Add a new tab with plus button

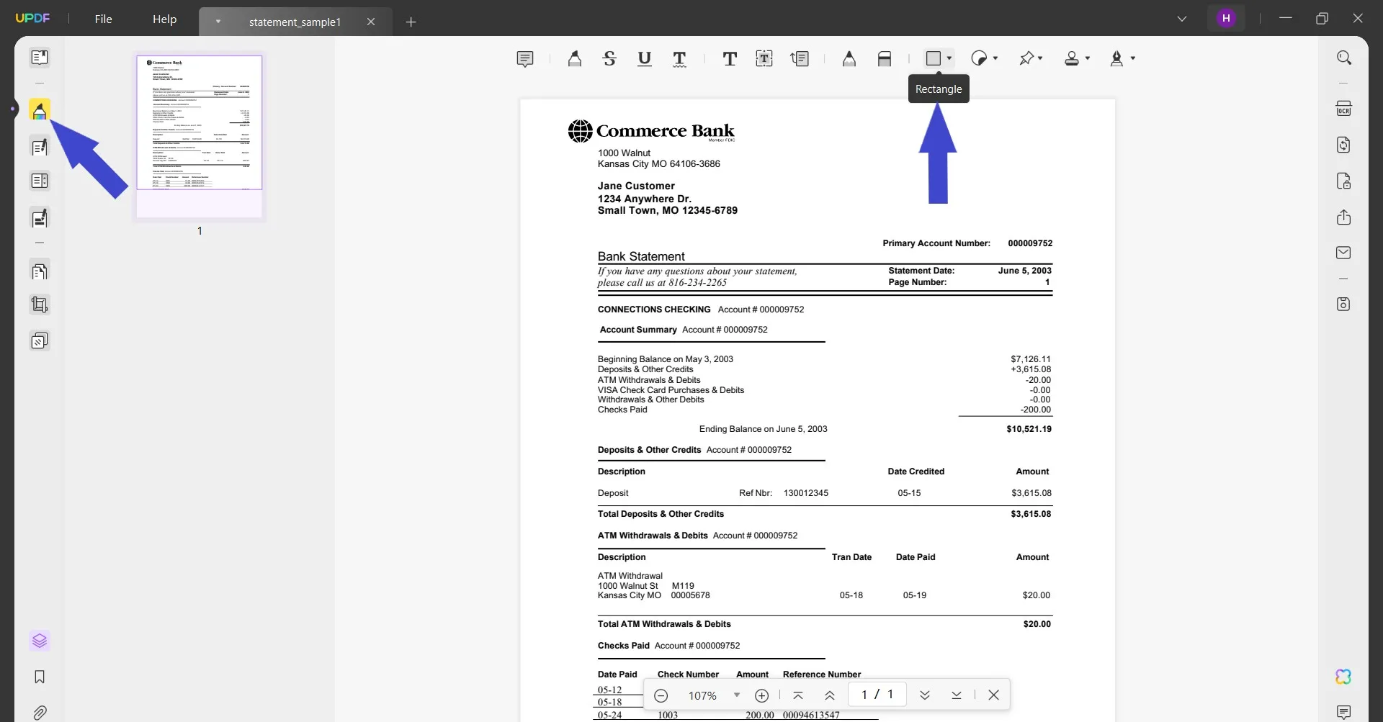[x=411, y=22]
